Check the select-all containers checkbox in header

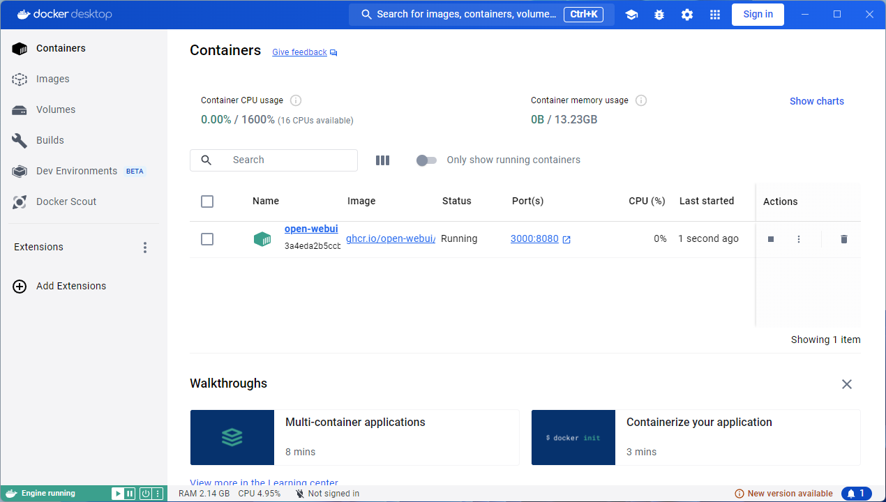tap(207, 201)
